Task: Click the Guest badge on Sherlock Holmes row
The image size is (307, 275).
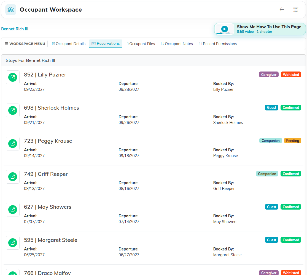Action: click(271, 107)
